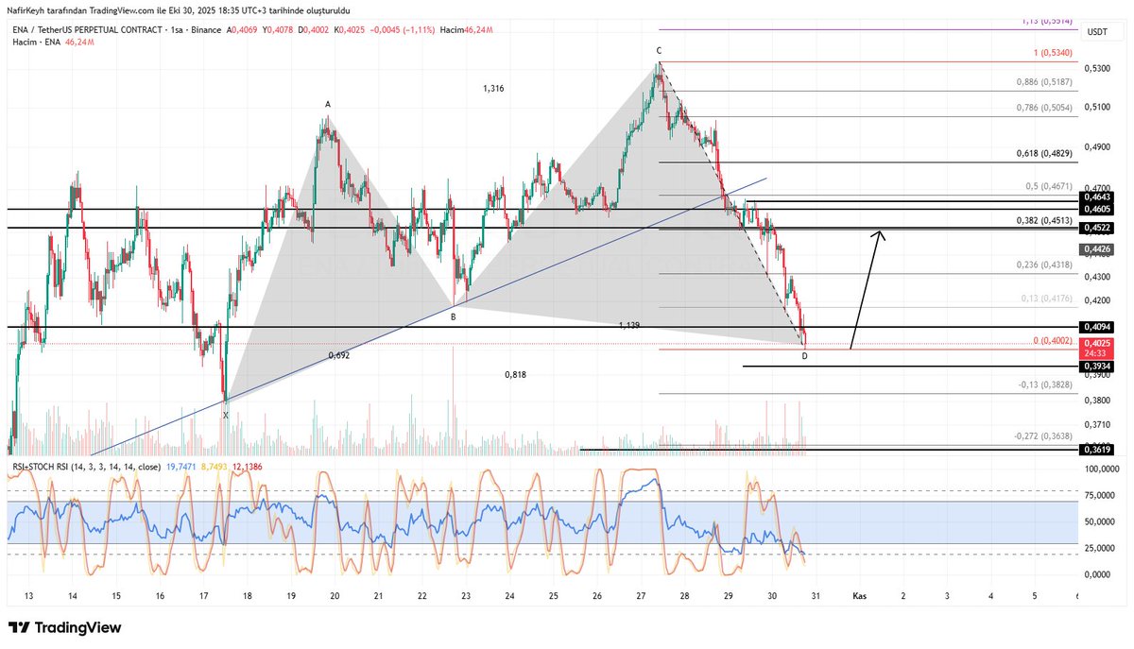Click the 0,3619 price tag on axis
Viewport: 1134px width, 649px height.
point(1098,451)
